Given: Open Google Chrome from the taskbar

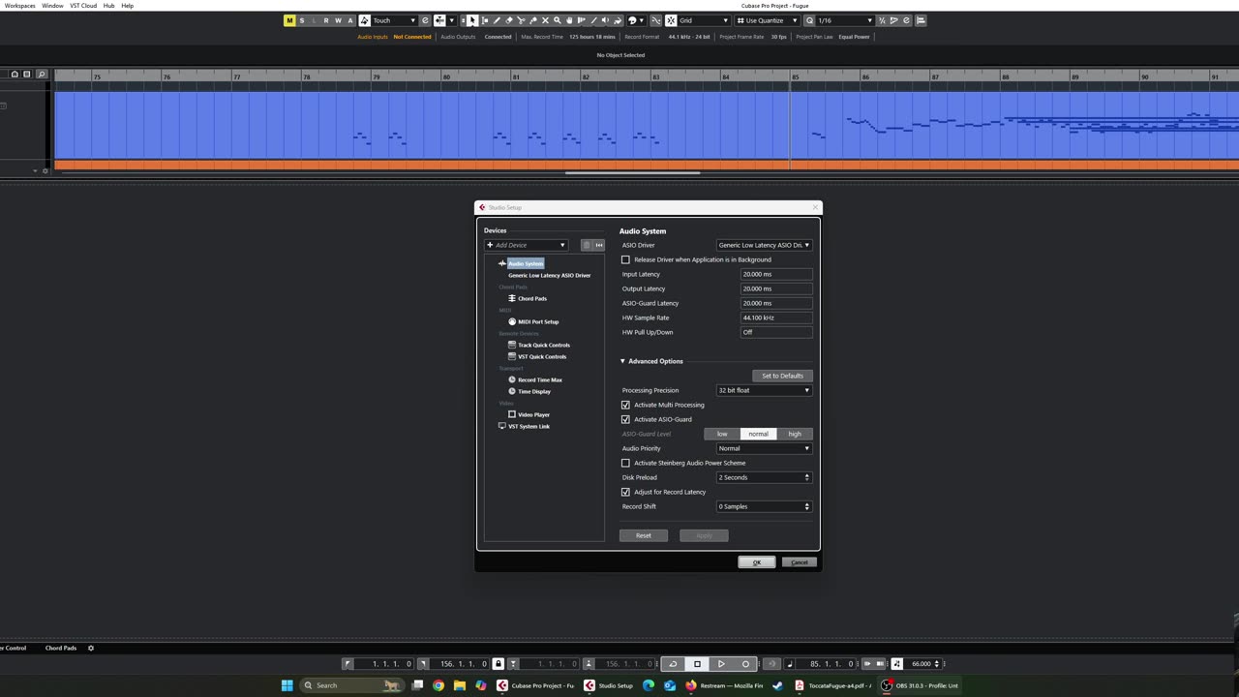Looking at the screenshot, I should point(438,685).
